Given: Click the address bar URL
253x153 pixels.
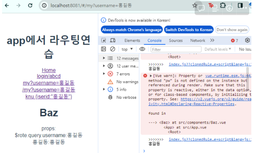Looking at the screenshot, I should coord(91,5).
